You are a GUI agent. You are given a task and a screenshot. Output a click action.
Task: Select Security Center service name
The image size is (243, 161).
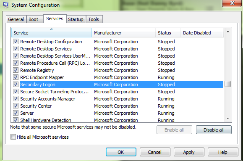click(36, 106)
